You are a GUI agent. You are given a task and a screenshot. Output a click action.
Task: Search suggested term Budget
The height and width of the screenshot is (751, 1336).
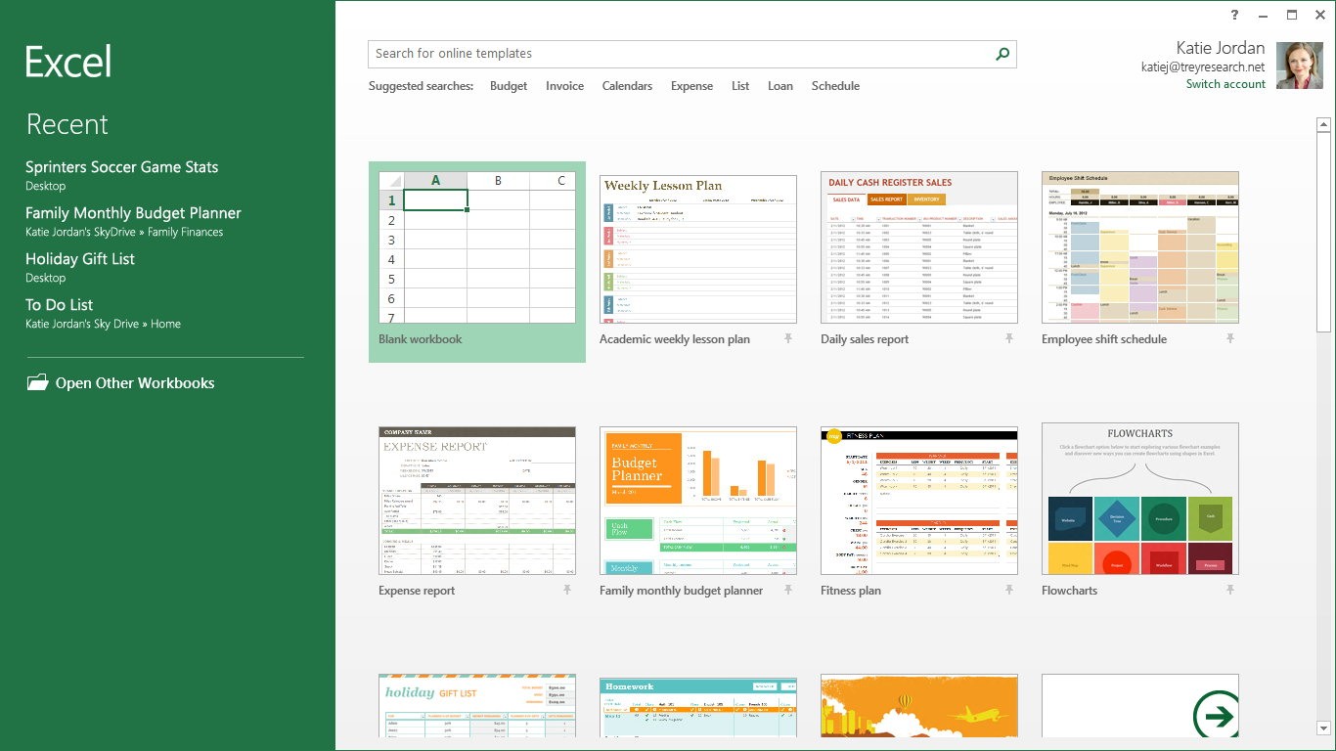[x=509, y=86]
